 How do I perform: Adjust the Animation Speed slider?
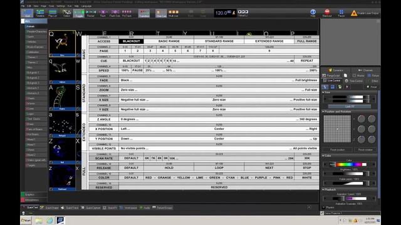tap(349, 199)
